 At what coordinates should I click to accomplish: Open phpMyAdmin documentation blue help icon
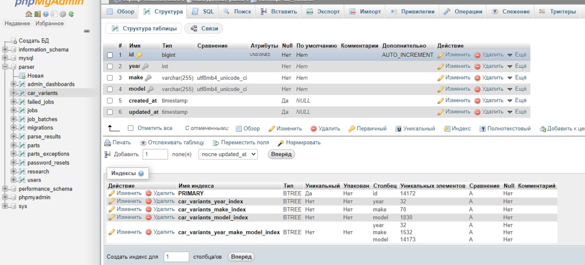pos(46,14)
